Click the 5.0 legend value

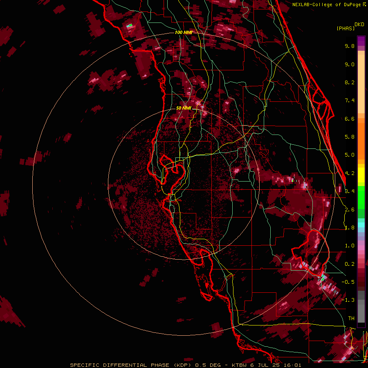point(350,155)
